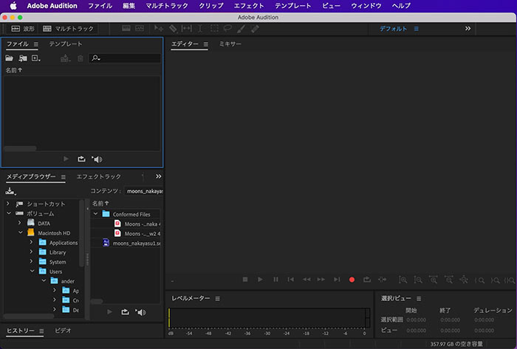The width and height of the screenshot is (517, 349).
Task: Focus the Files panel search field
Action: coord(125,58)
